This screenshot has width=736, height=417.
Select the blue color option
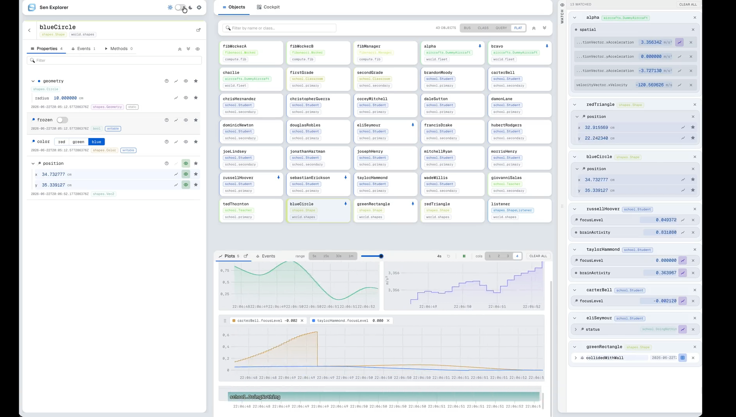(97, 142)
